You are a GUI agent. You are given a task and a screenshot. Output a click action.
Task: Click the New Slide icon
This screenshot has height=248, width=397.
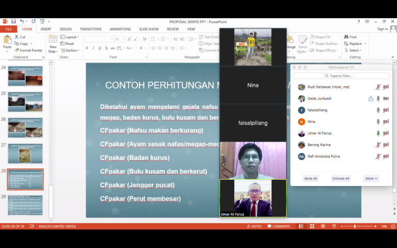pos(53,39)
